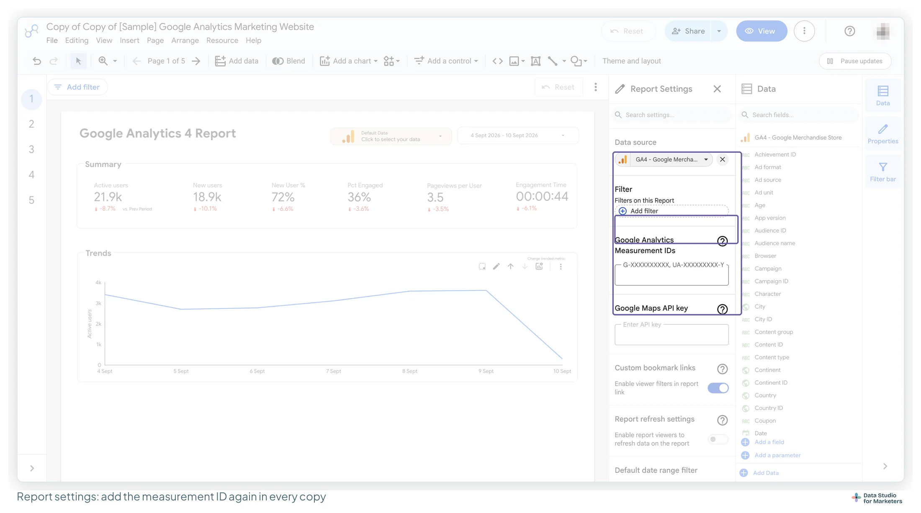Open Default Data selector dropdown

click(391, 136)
